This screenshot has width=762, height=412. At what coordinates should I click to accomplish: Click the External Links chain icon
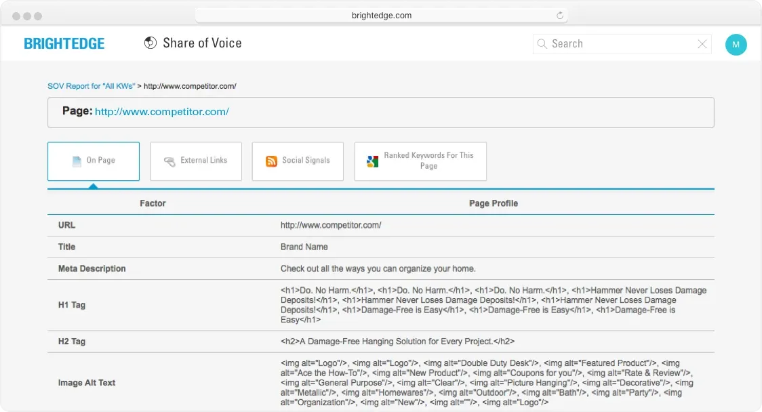(x=169, y=162)
